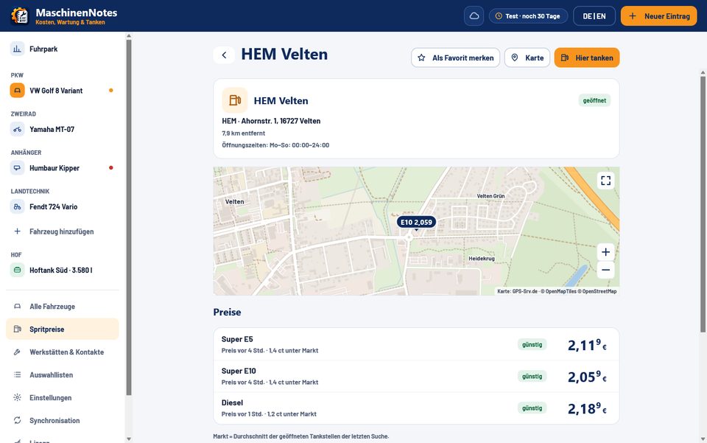Click the sidebar vertical scrollbar
Screen dimensions: 707x443
[x=129, y=217]
